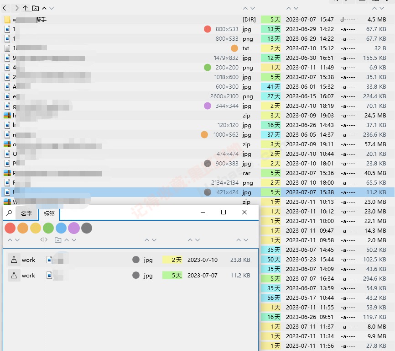The height and width of the screenshot is (351, 395).
Task: Click the 119.7 KB size cell
Action: point(374,317)
